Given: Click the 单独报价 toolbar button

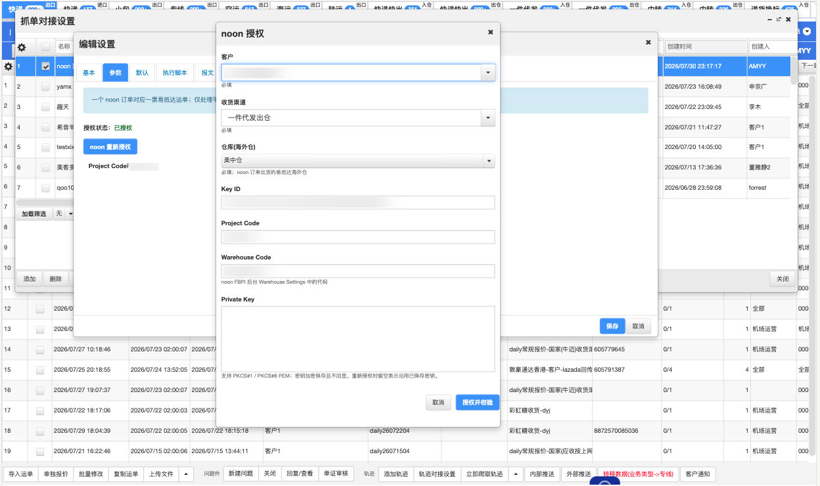Looking at the screenshot, I should click(x=56, y=474).
